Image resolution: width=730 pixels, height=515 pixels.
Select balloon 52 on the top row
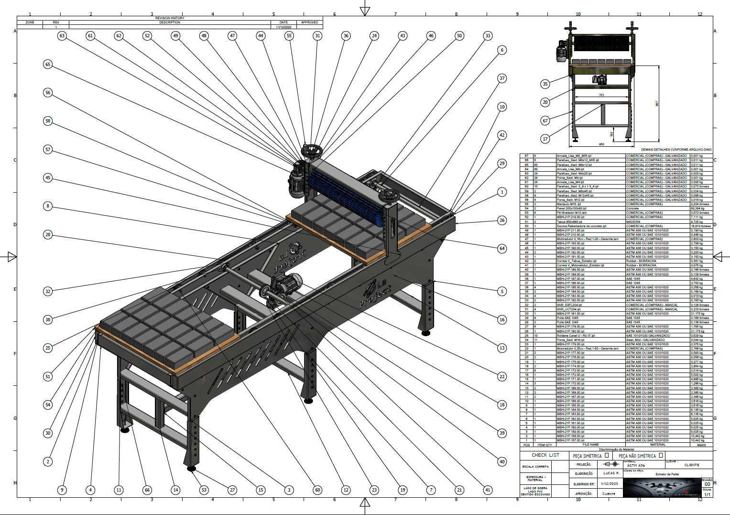click(x=147, y=35)
